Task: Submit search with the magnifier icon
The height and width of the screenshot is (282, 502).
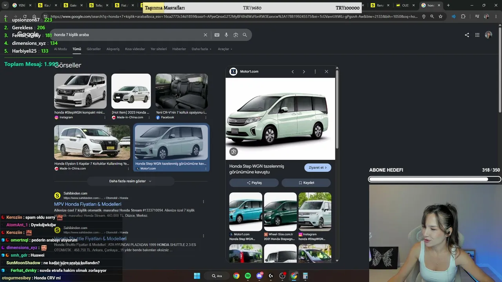Action: coord(245,35)
